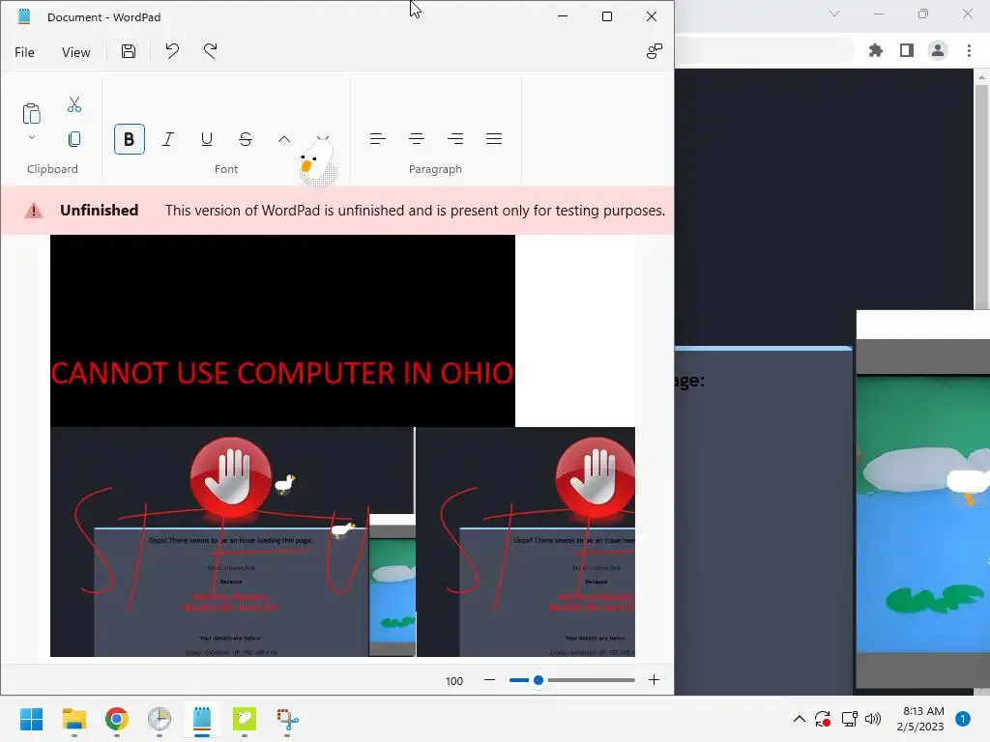Click the zoom value 100
The height and width of the screenshot is (742, 990).
[454, 681]
